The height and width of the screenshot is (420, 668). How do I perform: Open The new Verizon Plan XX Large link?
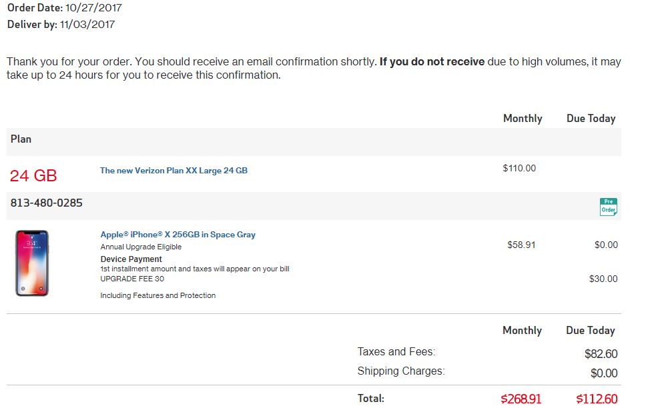174,171
